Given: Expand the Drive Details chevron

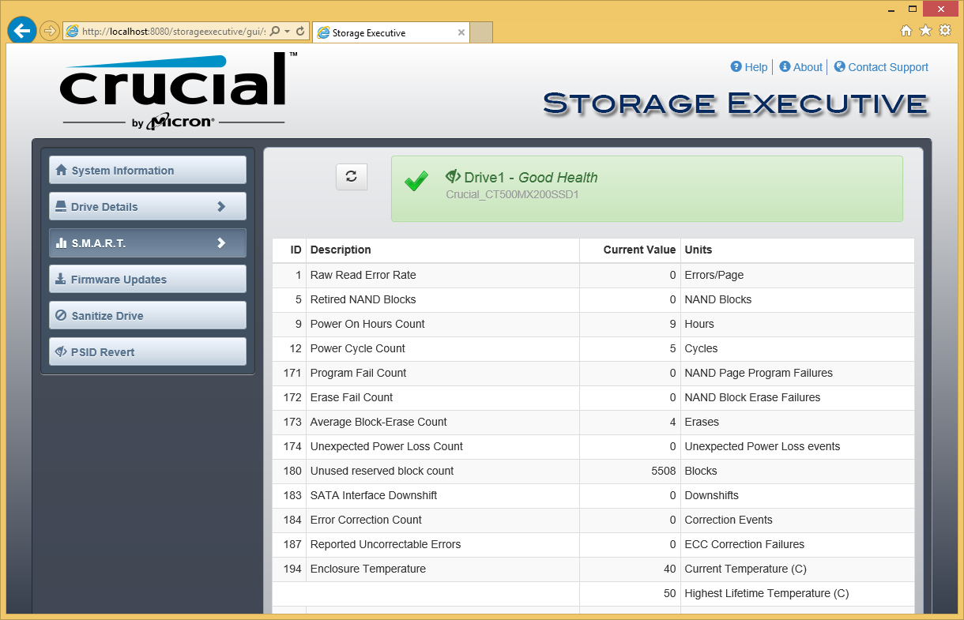Looking at the screenshot, I should (x=221, y=206).
